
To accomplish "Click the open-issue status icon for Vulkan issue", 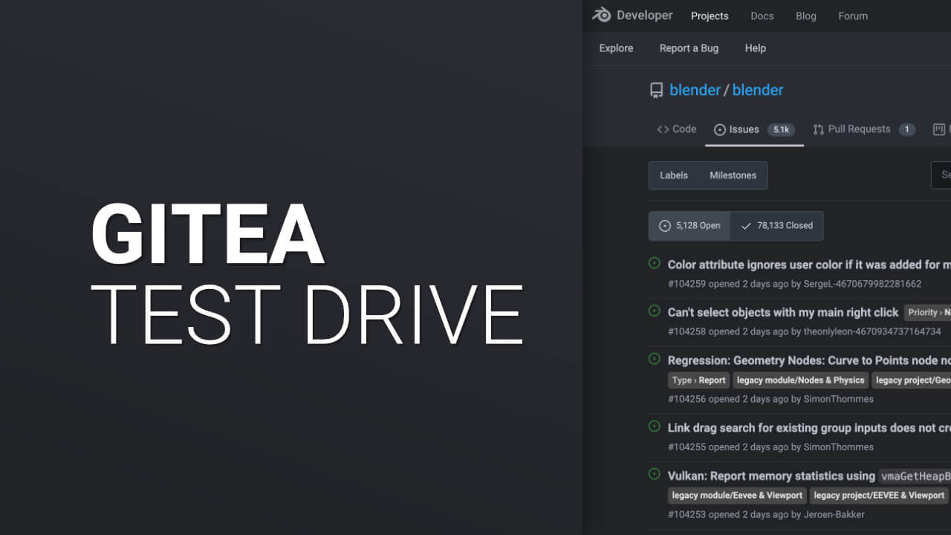I will (x=655, y=474).
